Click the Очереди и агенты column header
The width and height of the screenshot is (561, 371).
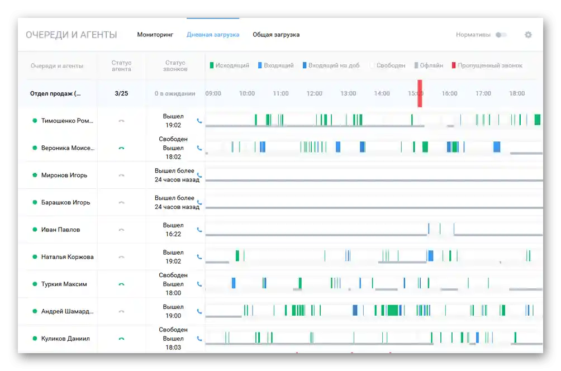57,66
